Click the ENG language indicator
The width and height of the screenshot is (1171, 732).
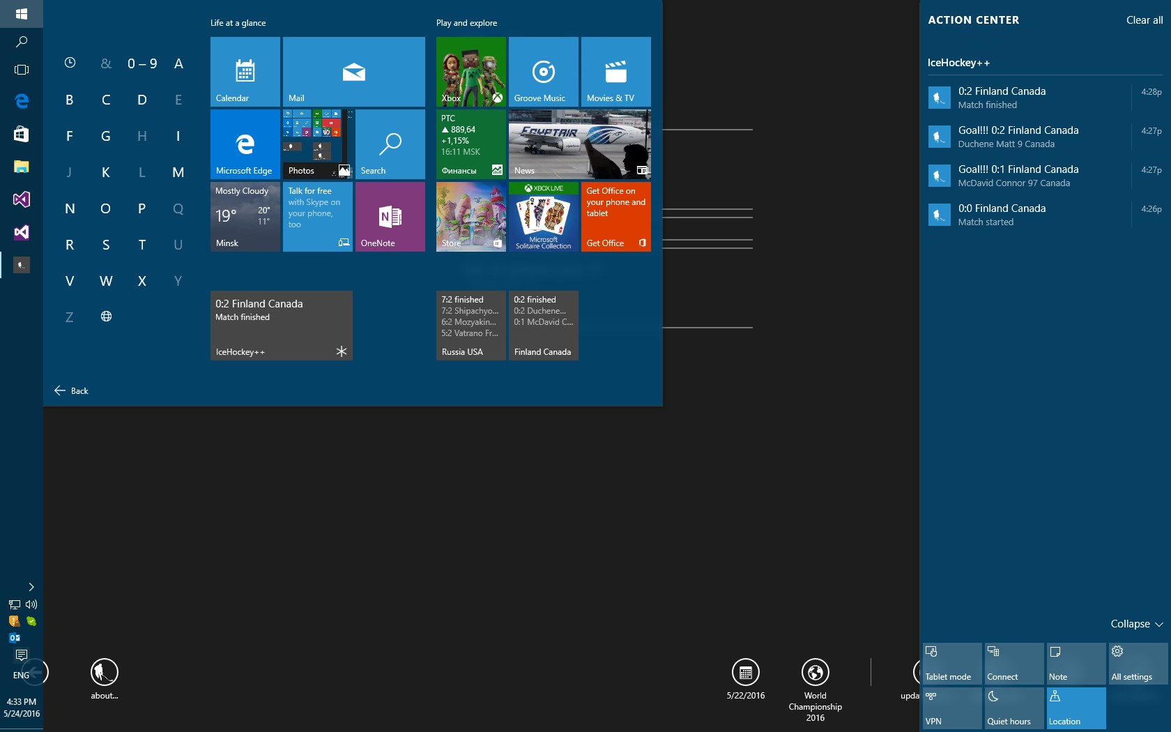[x=22, y=676]
